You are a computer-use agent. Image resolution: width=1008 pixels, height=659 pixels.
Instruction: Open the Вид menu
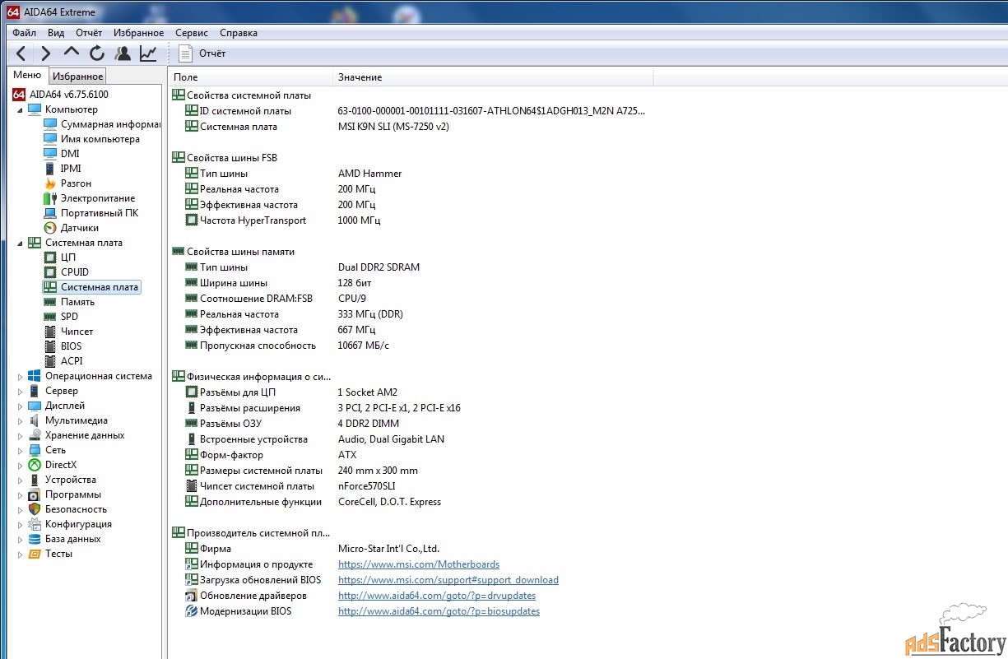click(56, 33)
